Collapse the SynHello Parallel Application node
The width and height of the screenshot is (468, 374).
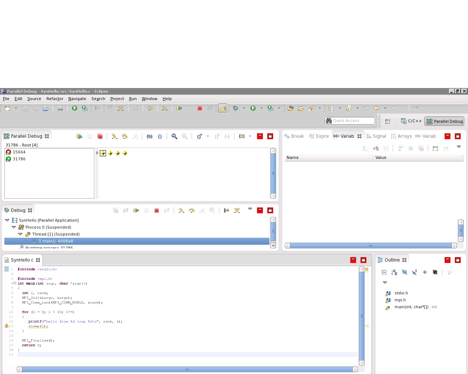pyautogui.click(x=7, y=220)
